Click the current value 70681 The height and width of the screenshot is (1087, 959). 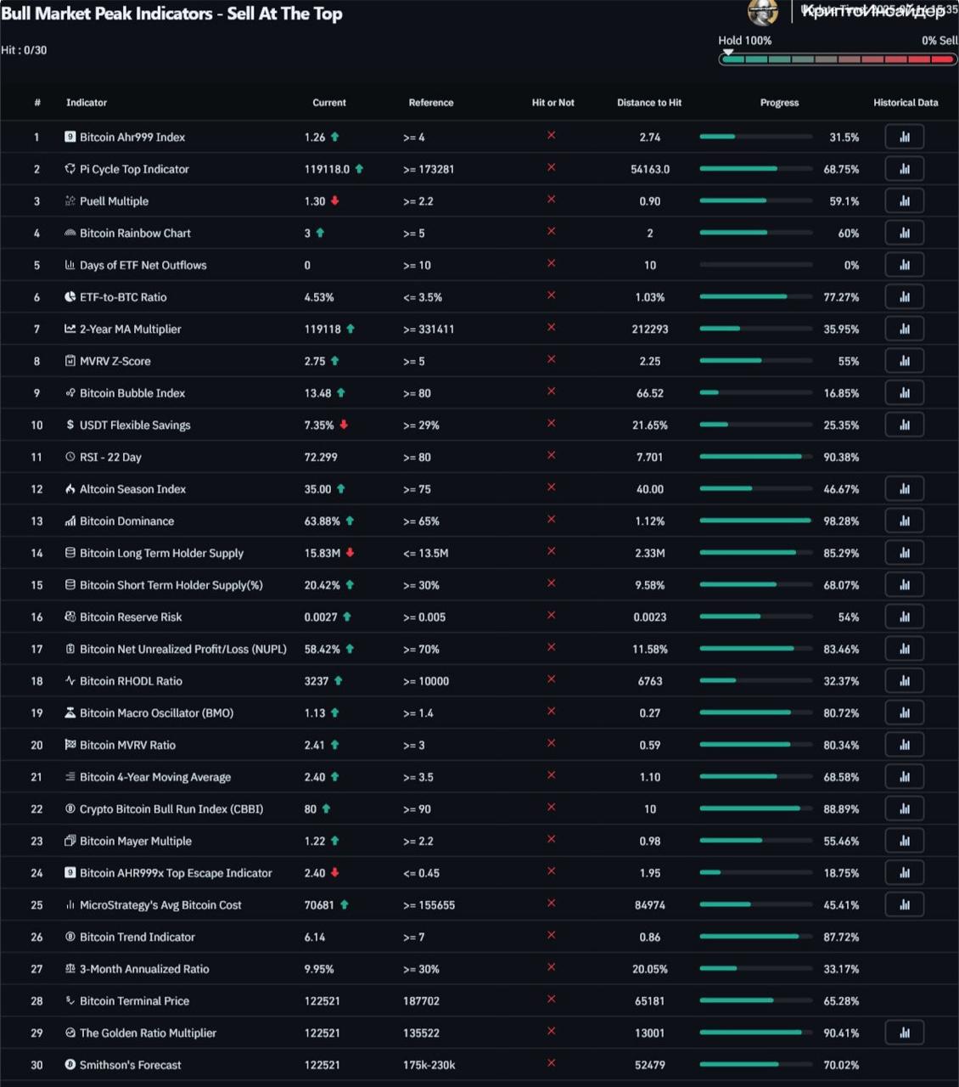click(x=319, y=904)
